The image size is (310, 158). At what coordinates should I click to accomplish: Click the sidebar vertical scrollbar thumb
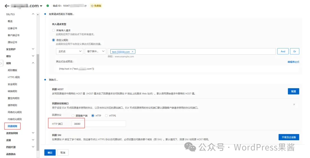(x=38, y=102)
